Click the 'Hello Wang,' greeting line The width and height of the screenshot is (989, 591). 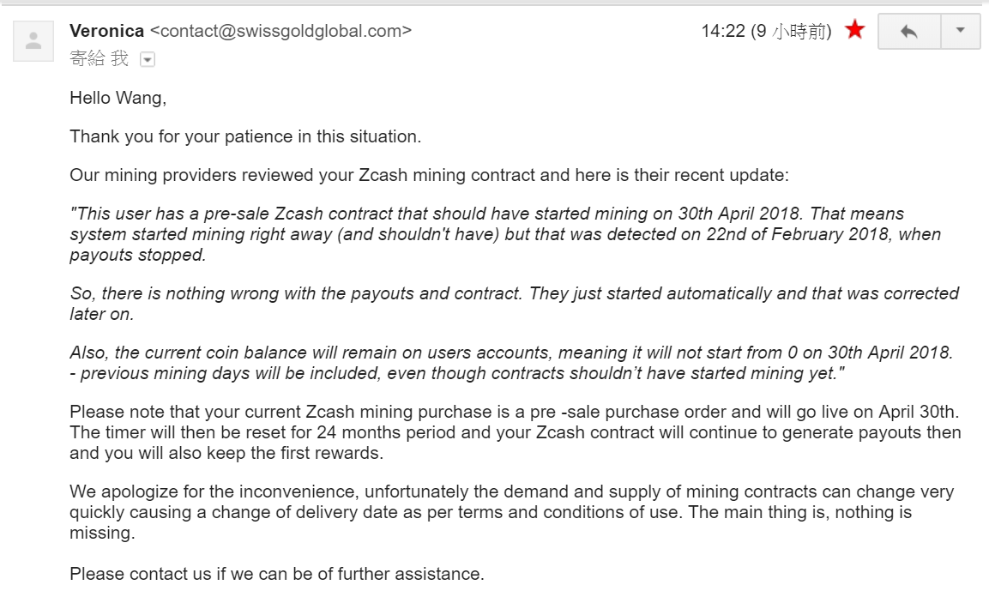point(118,98)
